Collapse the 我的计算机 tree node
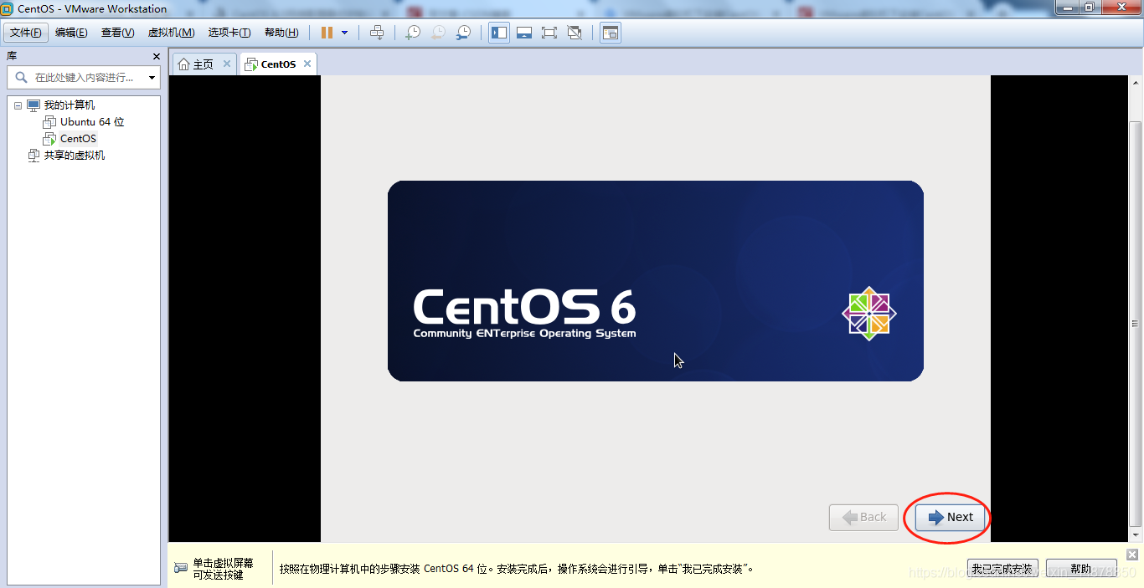1144x588 pixels. [18, 105]
